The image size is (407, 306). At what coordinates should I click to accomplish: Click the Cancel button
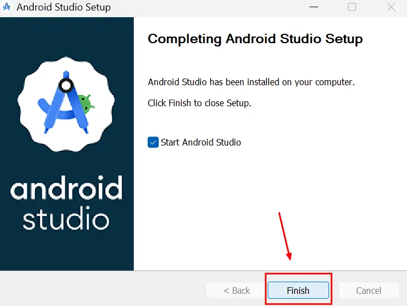pyautogui.click(x=368, y=291)
